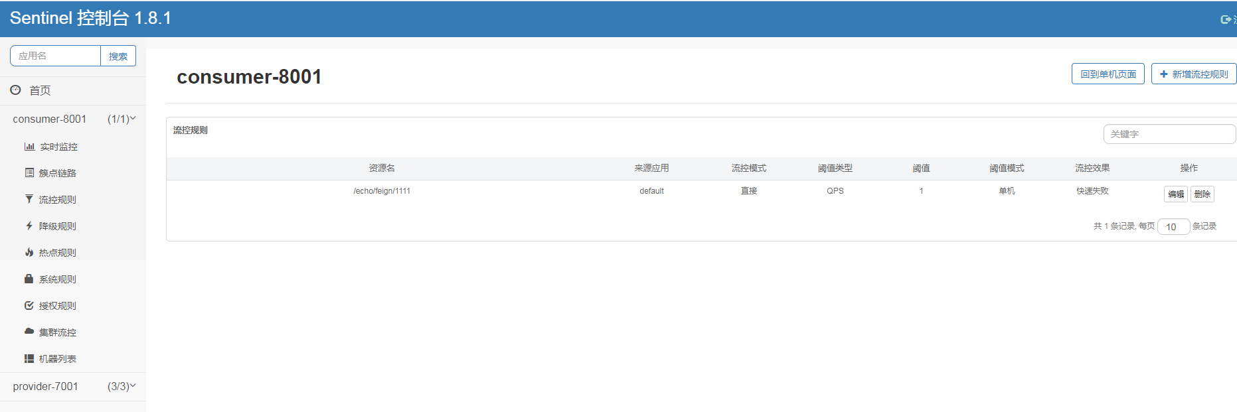Click the check-square icon for 授权规则

point(29,305)
